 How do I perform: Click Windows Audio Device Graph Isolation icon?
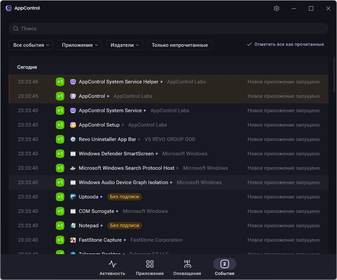point(73,182)
